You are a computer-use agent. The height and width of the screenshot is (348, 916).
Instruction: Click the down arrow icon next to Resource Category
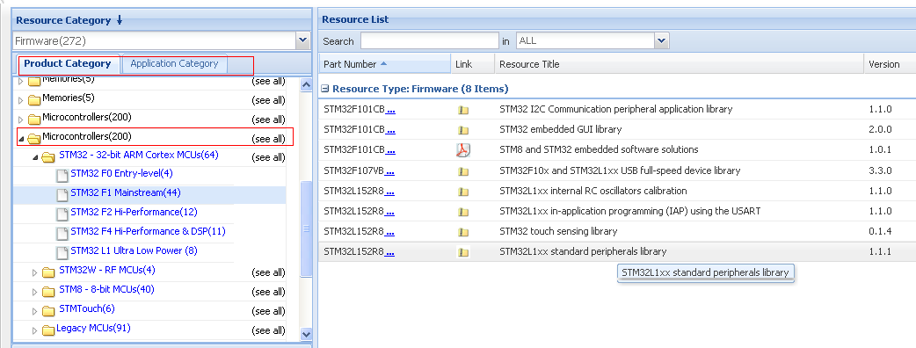click(120, 20)
